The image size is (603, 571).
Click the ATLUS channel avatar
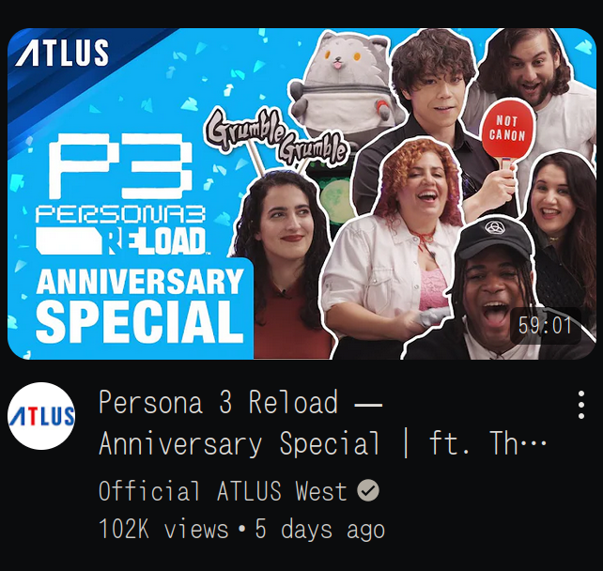coord(41,416)
